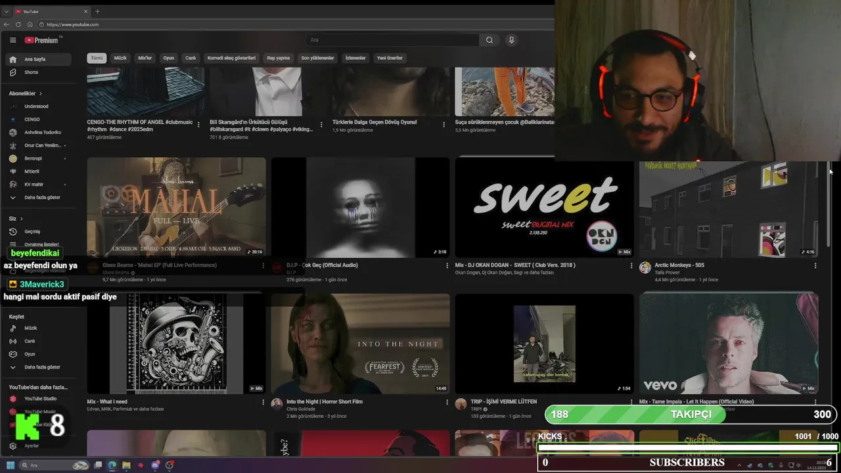Click the YouTube Premium logo
This screenshot has width=841, height=473.
pyautogui.click(x=42, y=40)
